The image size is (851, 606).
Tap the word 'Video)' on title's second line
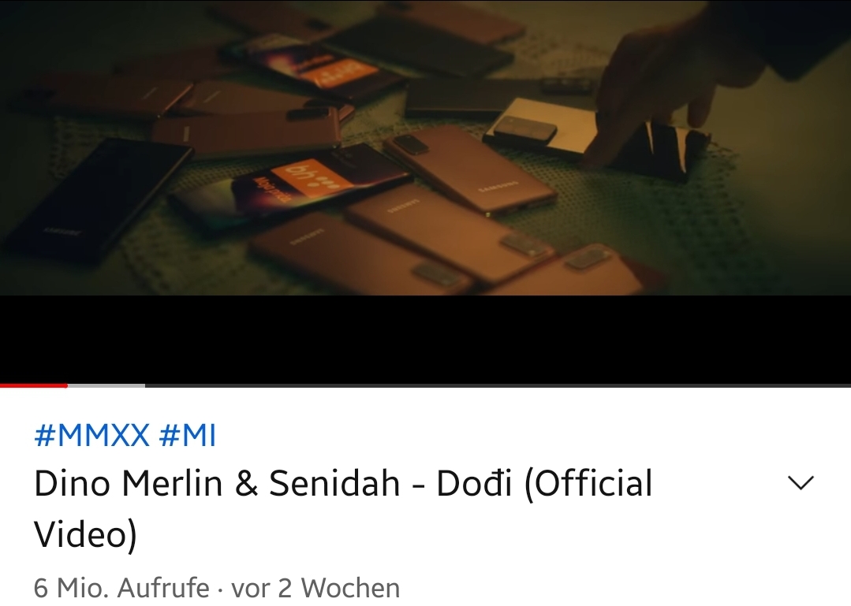click(x=85, y=534)
